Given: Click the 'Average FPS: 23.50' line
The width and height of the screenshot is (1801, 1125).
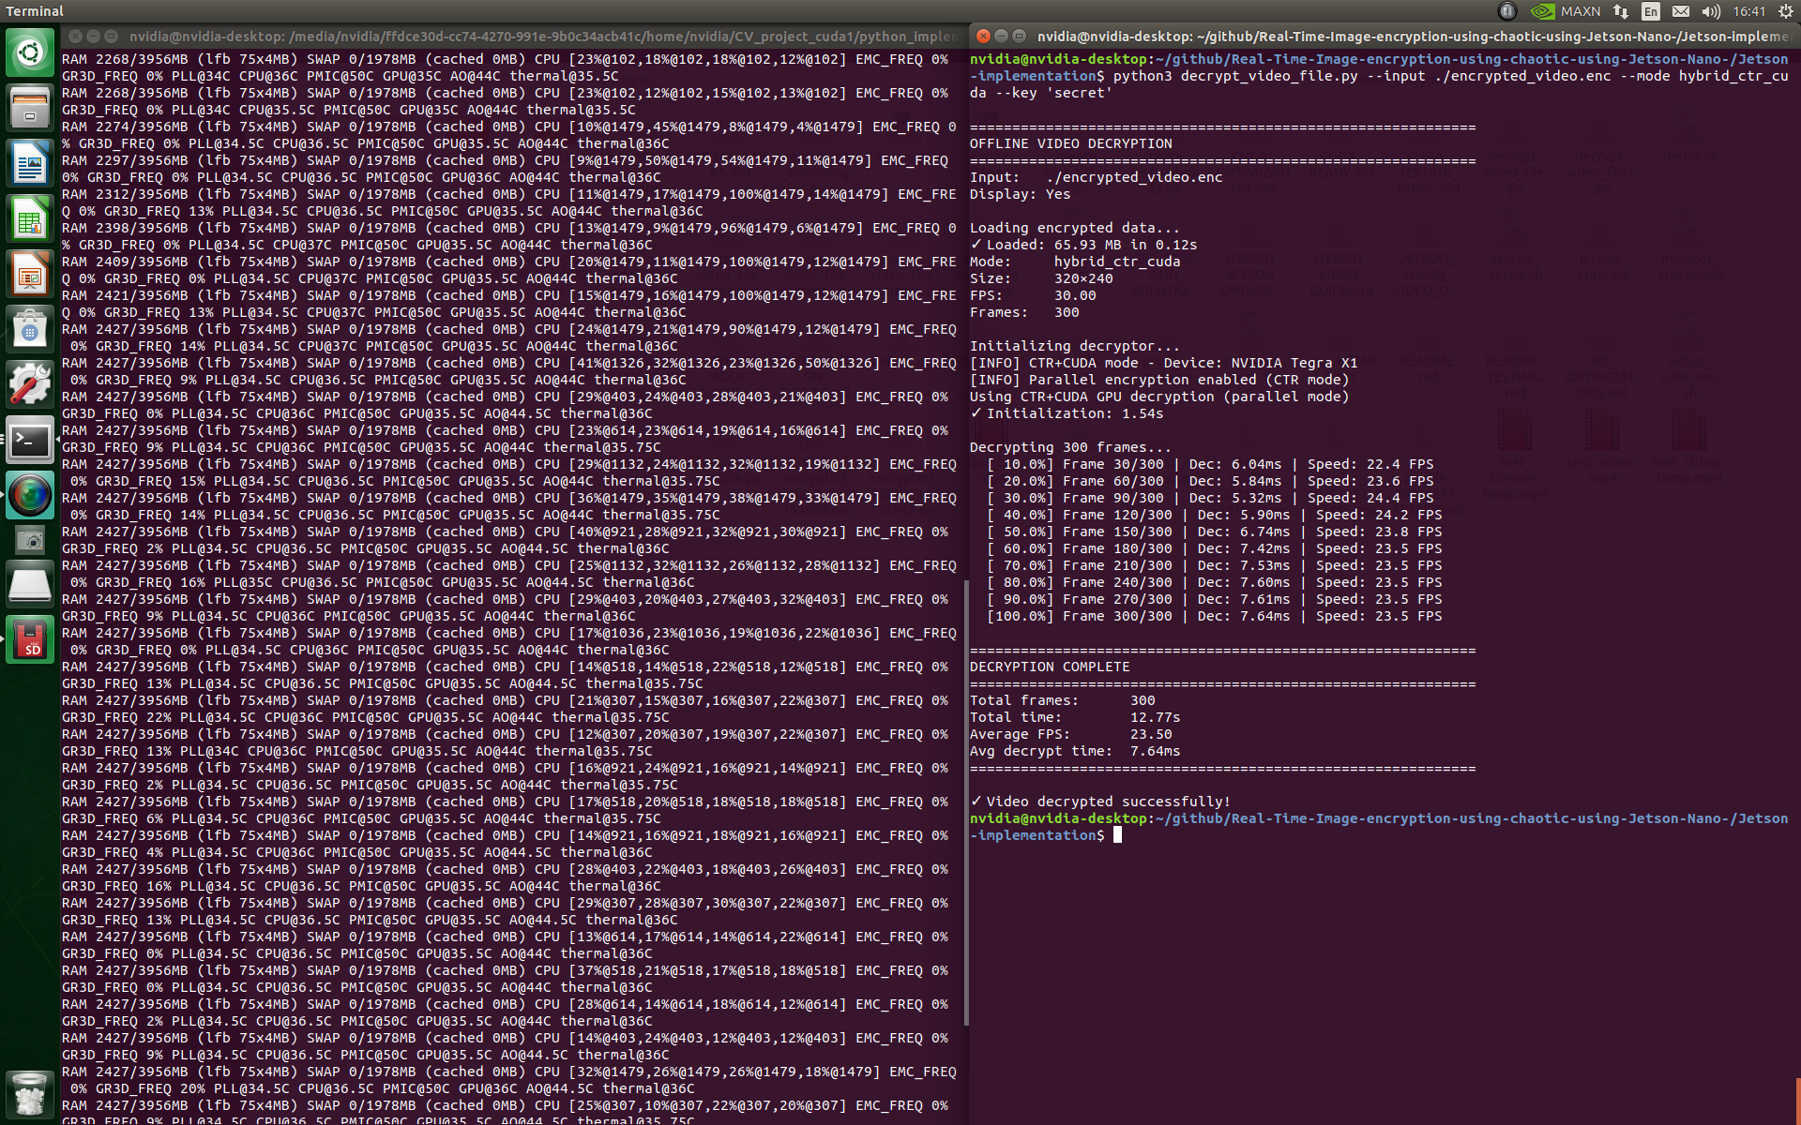Looking at the screenshot, I should (1070, 734).
